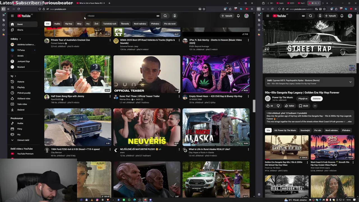Open options menu for Empty Street Haze video
Image resolution: width=359 pixels, height=202 pixels.
click(248, 96)
